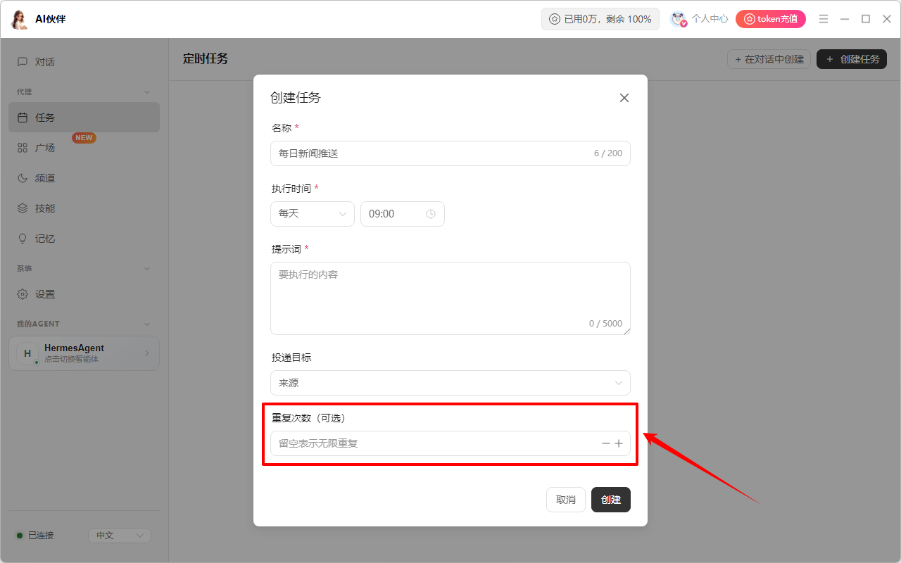Decrease repeat count with minus button
Screen dimensions: 901x563
click(606, 443)
